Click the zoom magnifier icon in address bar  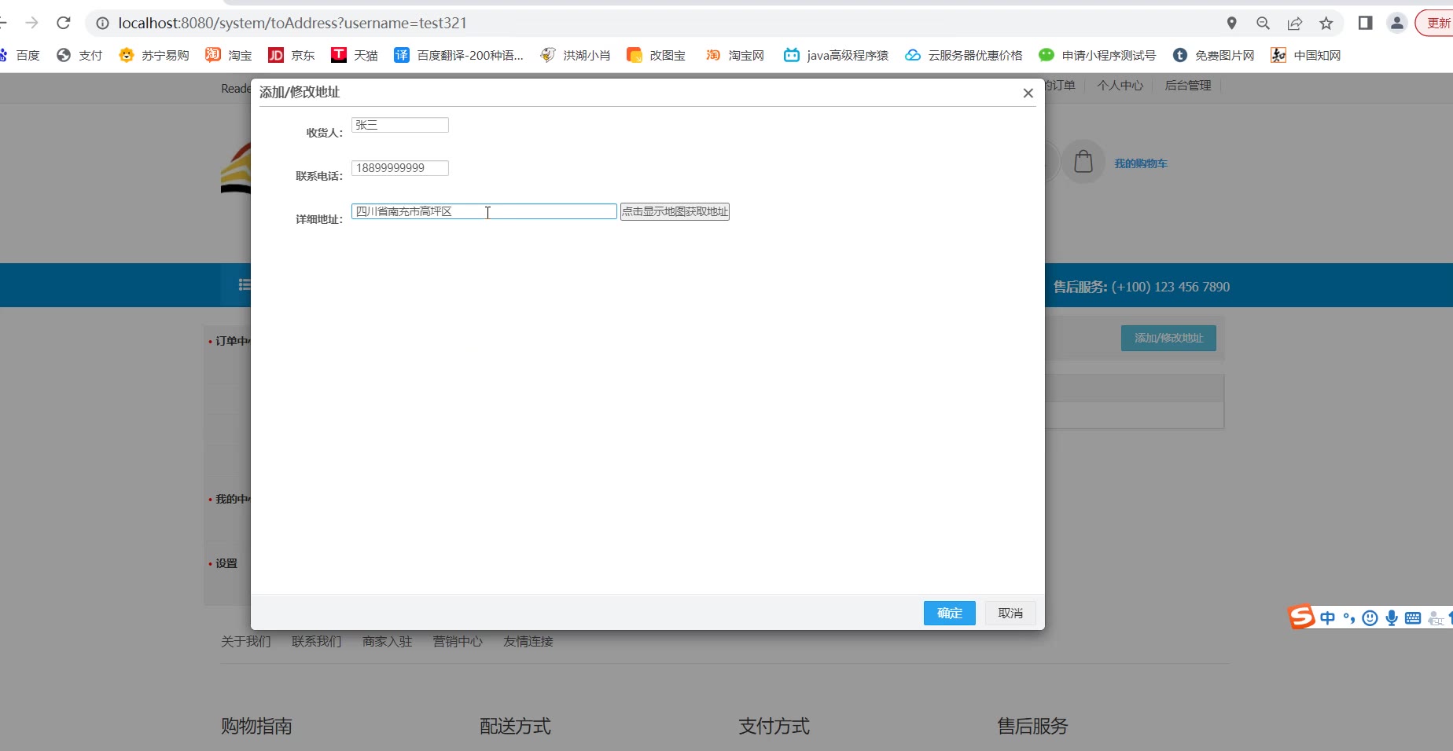[x=1263, y=24]
